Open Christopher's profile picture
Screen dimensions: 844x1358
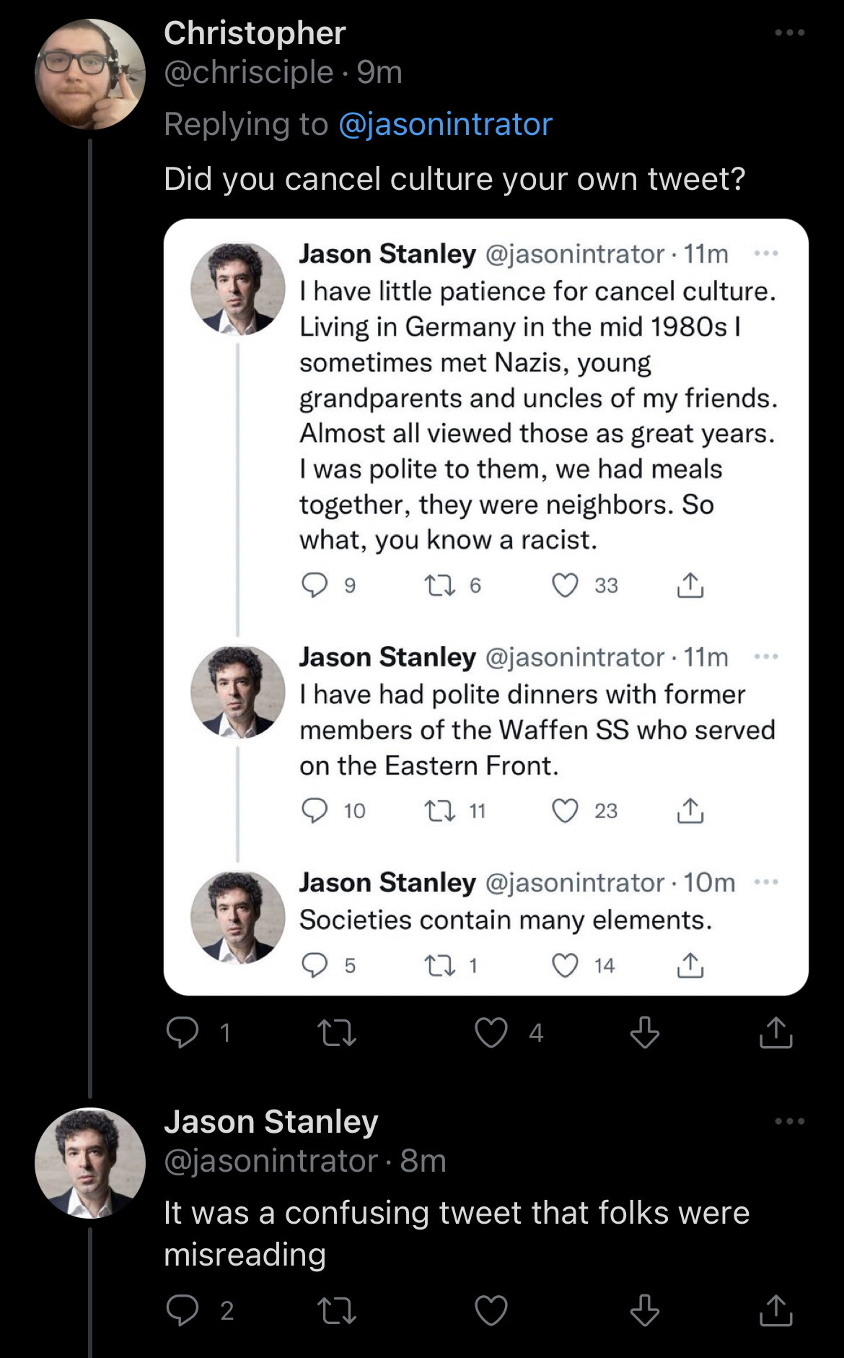(90, 74)
